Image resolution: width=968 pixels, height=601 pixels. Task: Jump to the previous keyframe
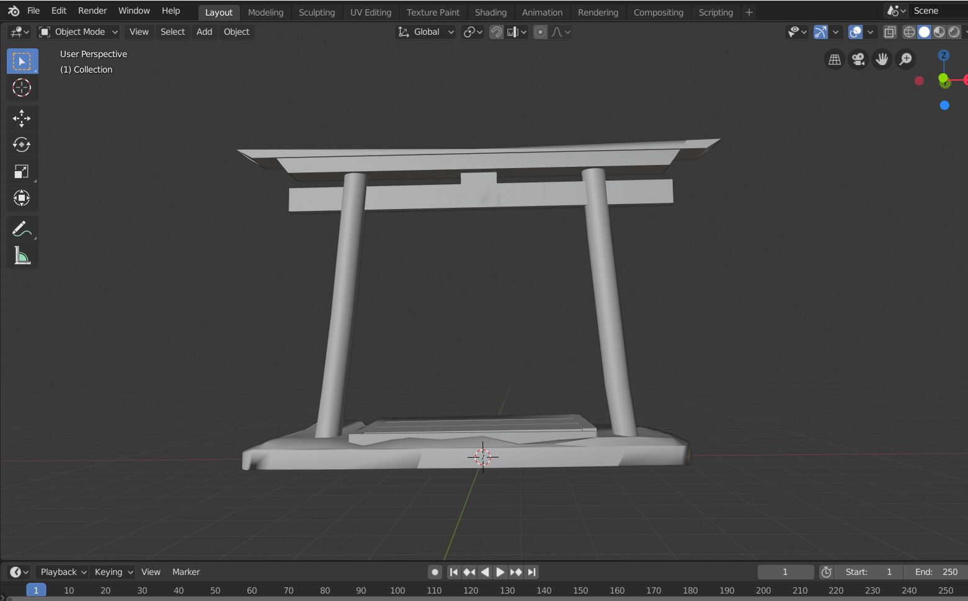(x=469, y=572)
